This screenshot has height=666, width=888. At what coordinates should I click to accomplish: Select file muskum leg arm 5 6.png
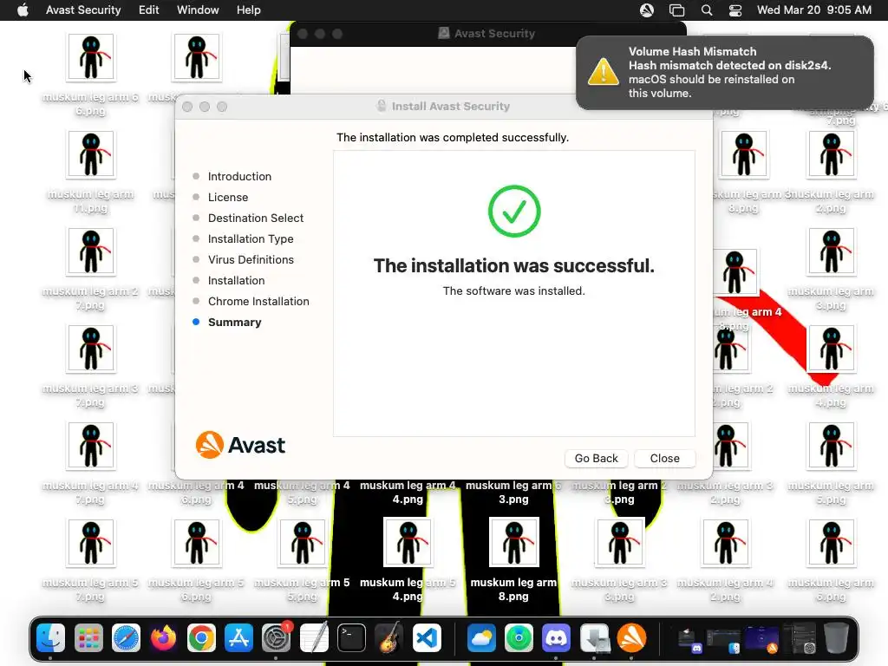tap(197, 543)
